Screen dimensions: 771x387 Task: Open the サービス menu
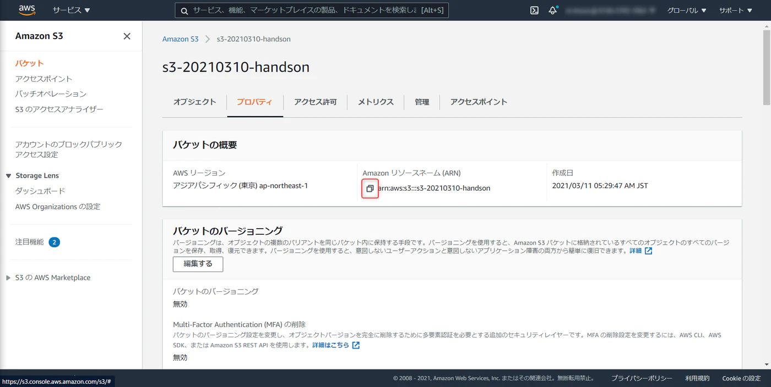click(x=71, y=10)
